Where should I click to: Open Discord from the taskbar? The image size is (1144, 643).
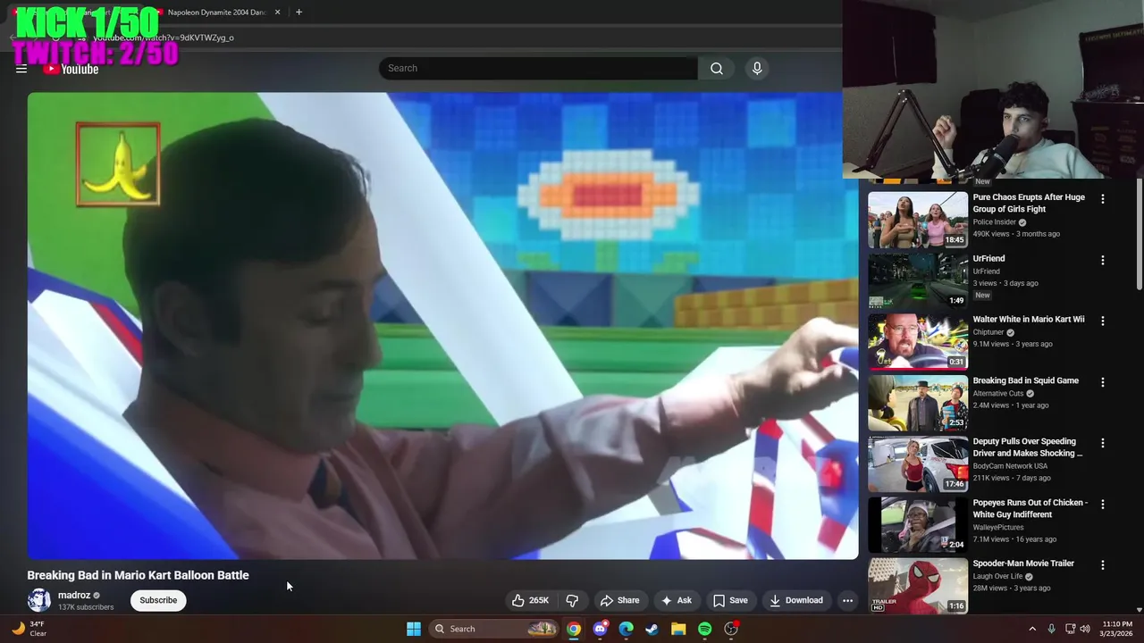(x=600, y=629)
